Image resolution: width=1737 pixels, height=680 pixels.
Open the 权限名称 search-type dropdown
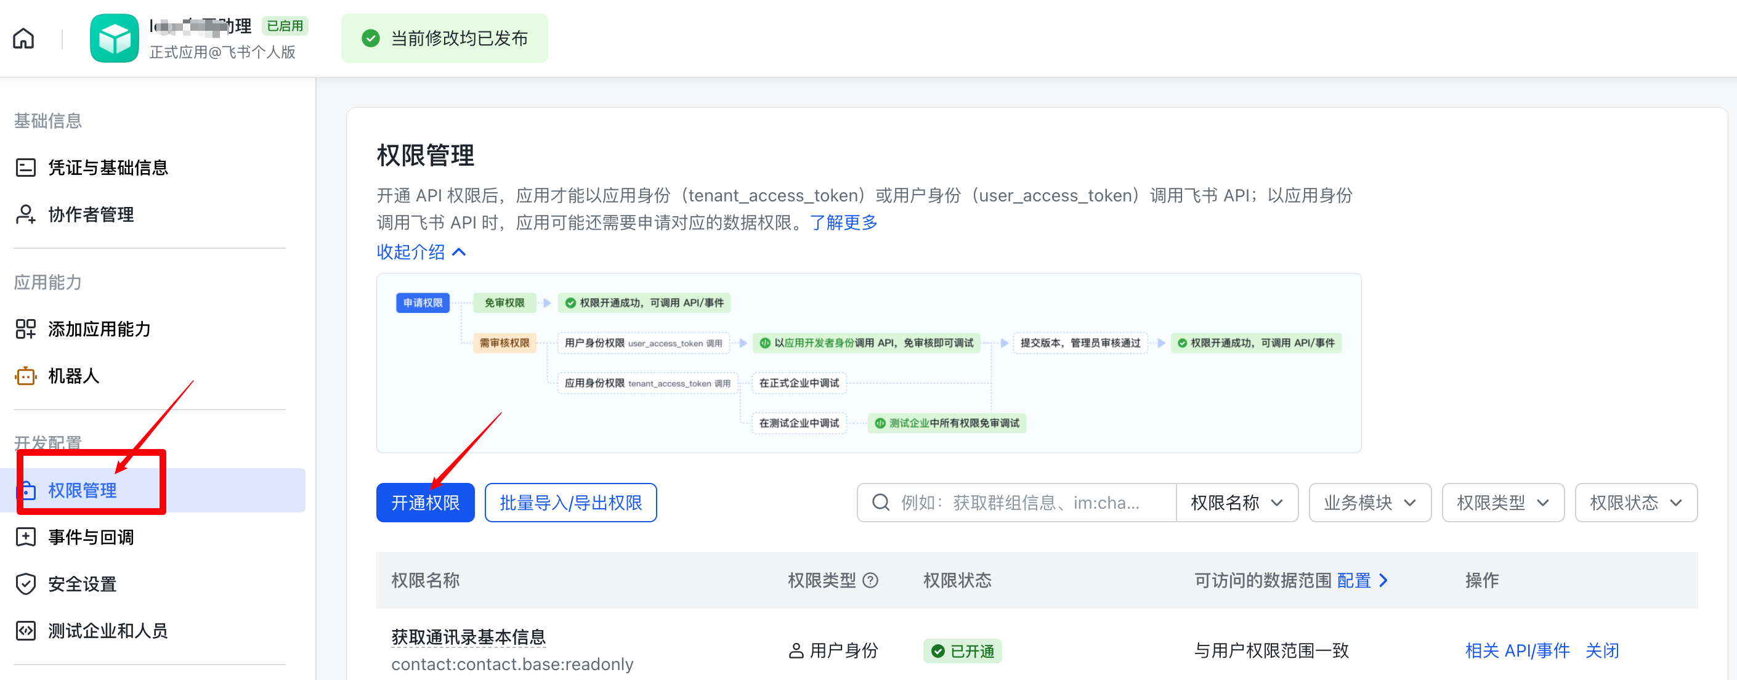pos(1236,503)
